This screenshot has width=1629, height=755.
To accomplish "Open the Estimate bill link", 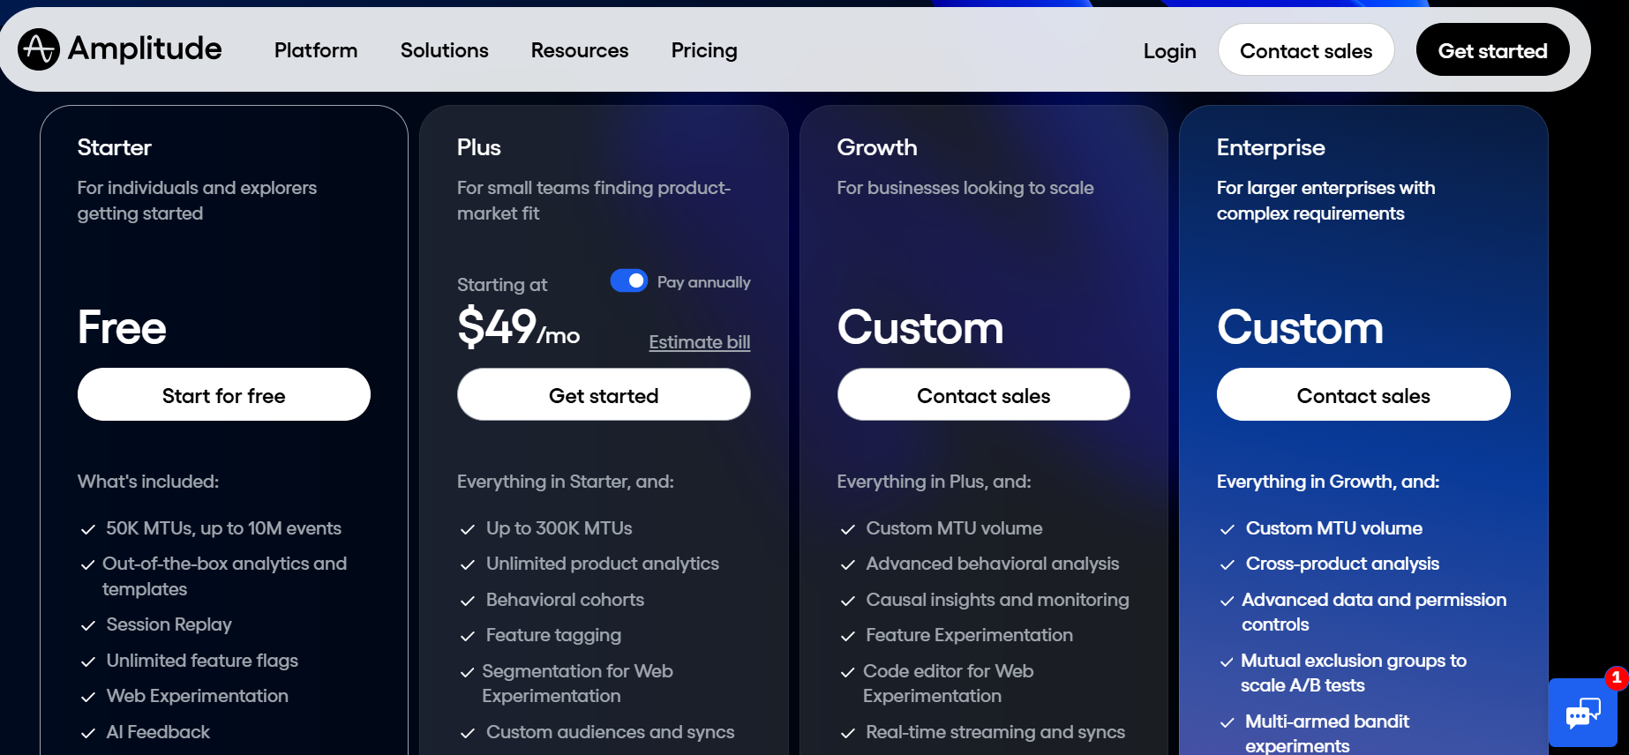I will click(699, 342).
